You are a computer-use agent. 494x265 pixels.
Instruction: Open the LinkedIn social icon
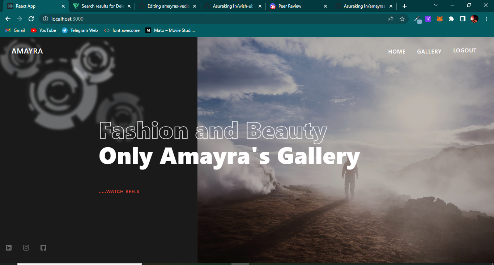pos(9,248)
